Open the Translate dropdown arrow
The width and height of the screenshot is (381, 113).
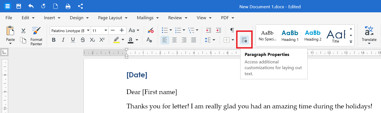click(x=369, y=43)
